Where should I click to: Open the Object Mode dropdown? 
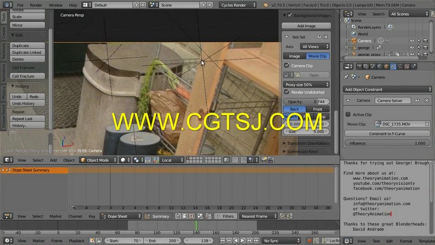98,160
